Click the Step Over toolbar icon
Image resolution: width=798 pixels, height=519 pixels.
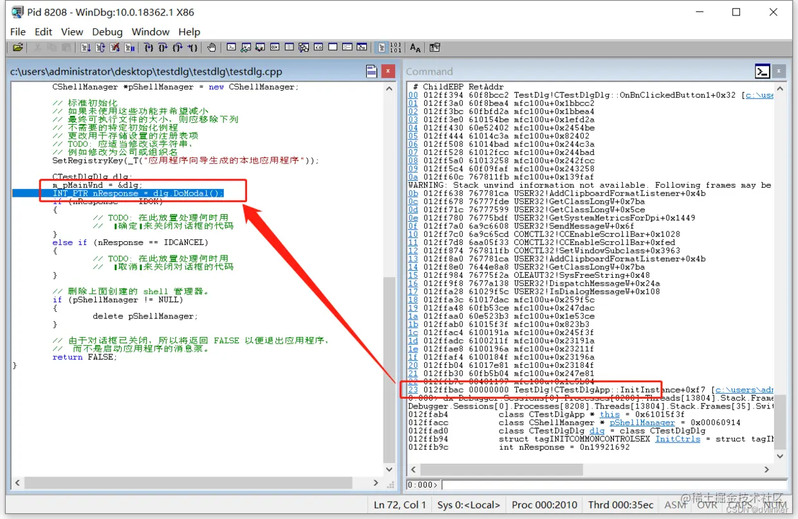[163, 48]
